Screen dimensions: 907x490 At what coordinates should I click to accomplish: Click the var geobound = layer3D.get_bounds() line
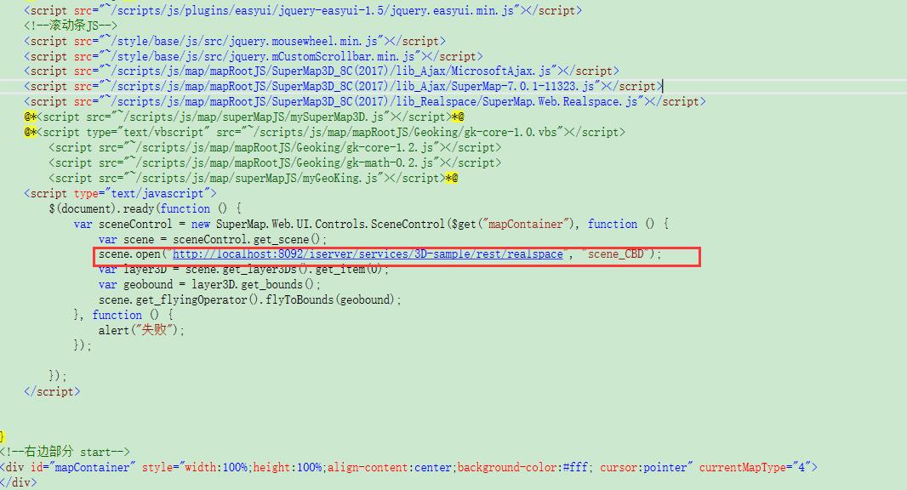coord(208,285)
